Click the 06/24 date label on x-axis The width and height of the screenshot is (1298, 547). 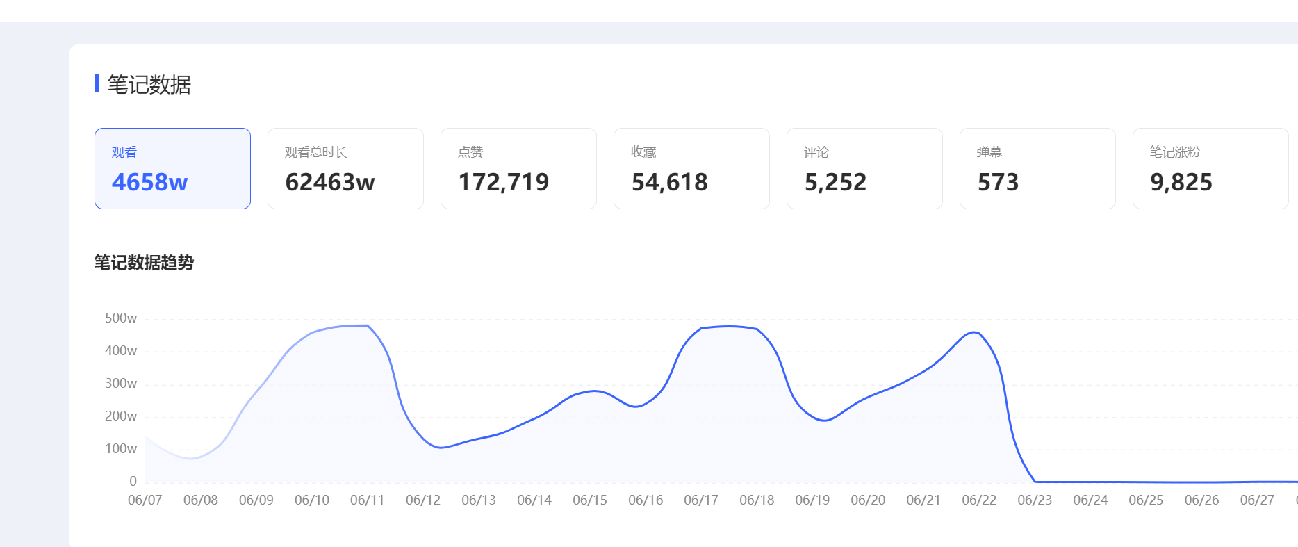[x=1090, y=500]
